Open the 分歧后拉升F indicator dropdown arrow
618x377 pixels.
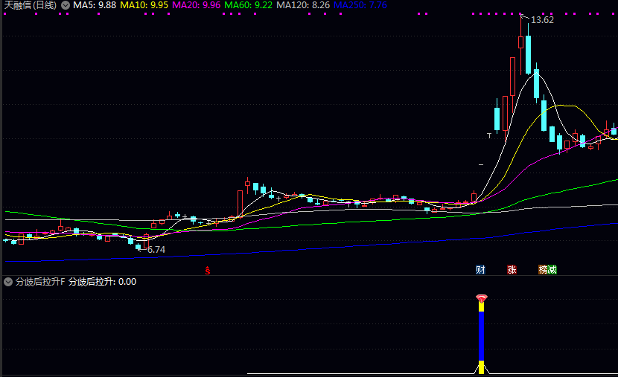click(x=8, y=282)
